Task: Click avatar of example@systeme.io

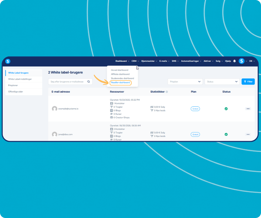Action: click(x=55, y=109)
